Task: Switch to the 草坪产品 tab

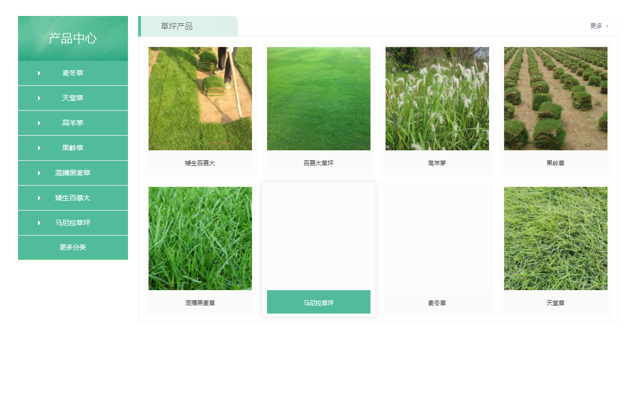Action: 176,26
